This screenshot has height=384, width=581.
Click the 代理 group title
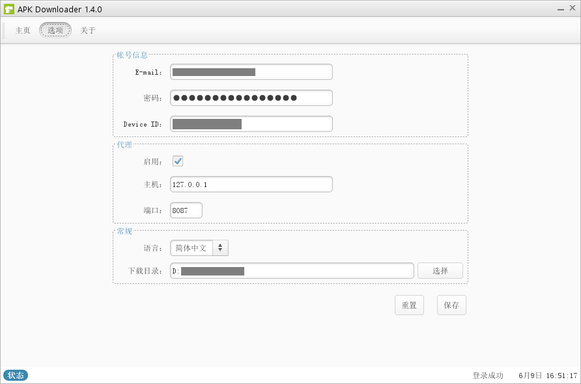tap(124, 145)
